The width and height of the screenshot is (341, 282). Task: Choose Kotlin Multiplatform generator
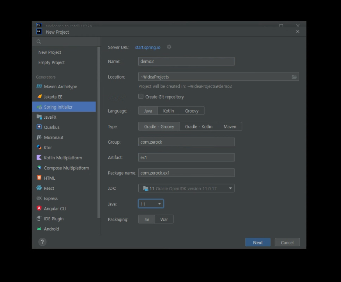[64, 157]
